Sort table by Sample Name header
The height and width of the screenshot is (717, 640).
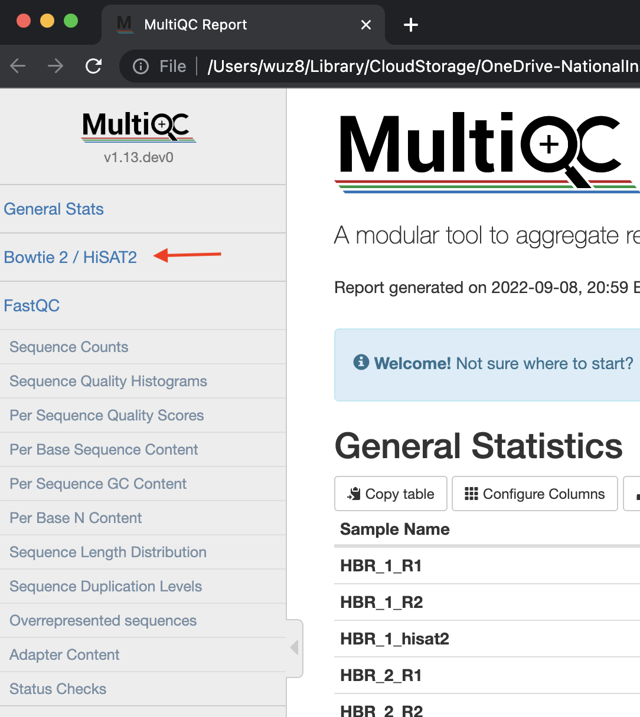[x=395, y=529]
